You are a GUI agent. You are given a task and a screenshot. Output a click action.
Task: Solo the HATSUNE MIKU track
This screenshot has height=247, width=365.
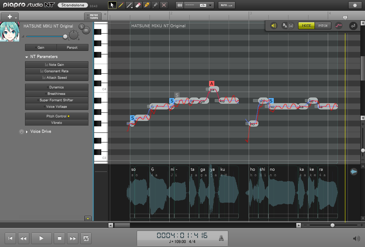82,26
